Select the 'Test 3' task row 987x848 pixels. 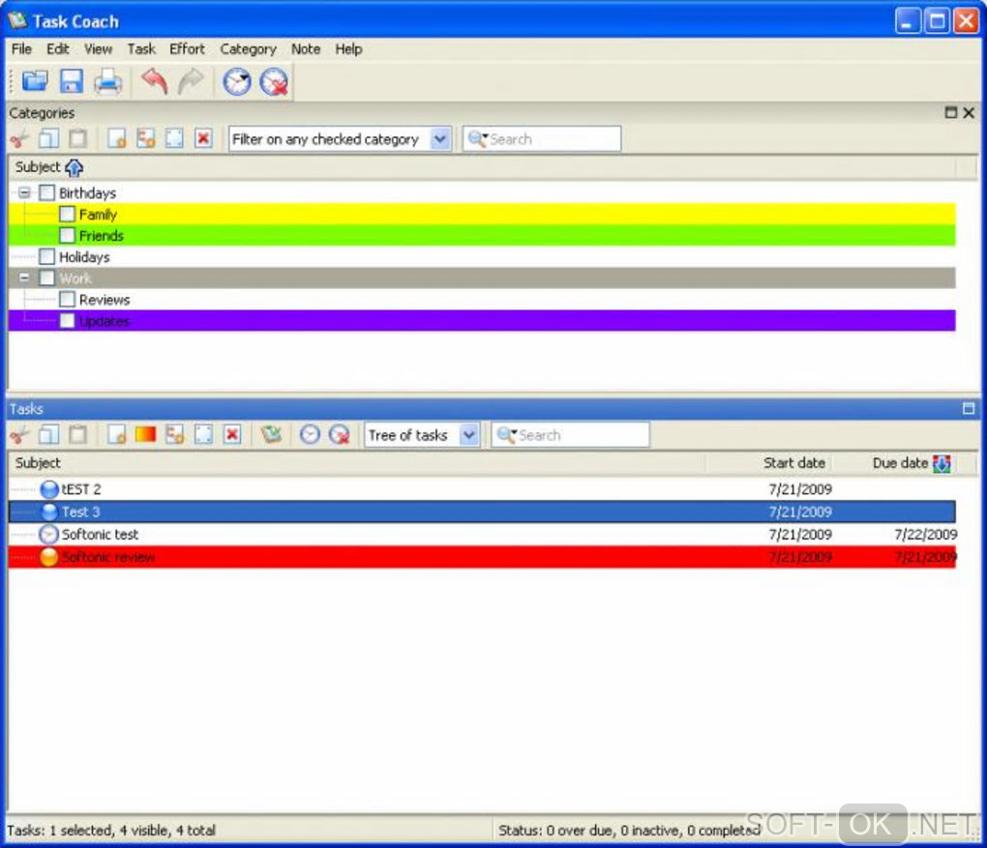click(482, 512)
